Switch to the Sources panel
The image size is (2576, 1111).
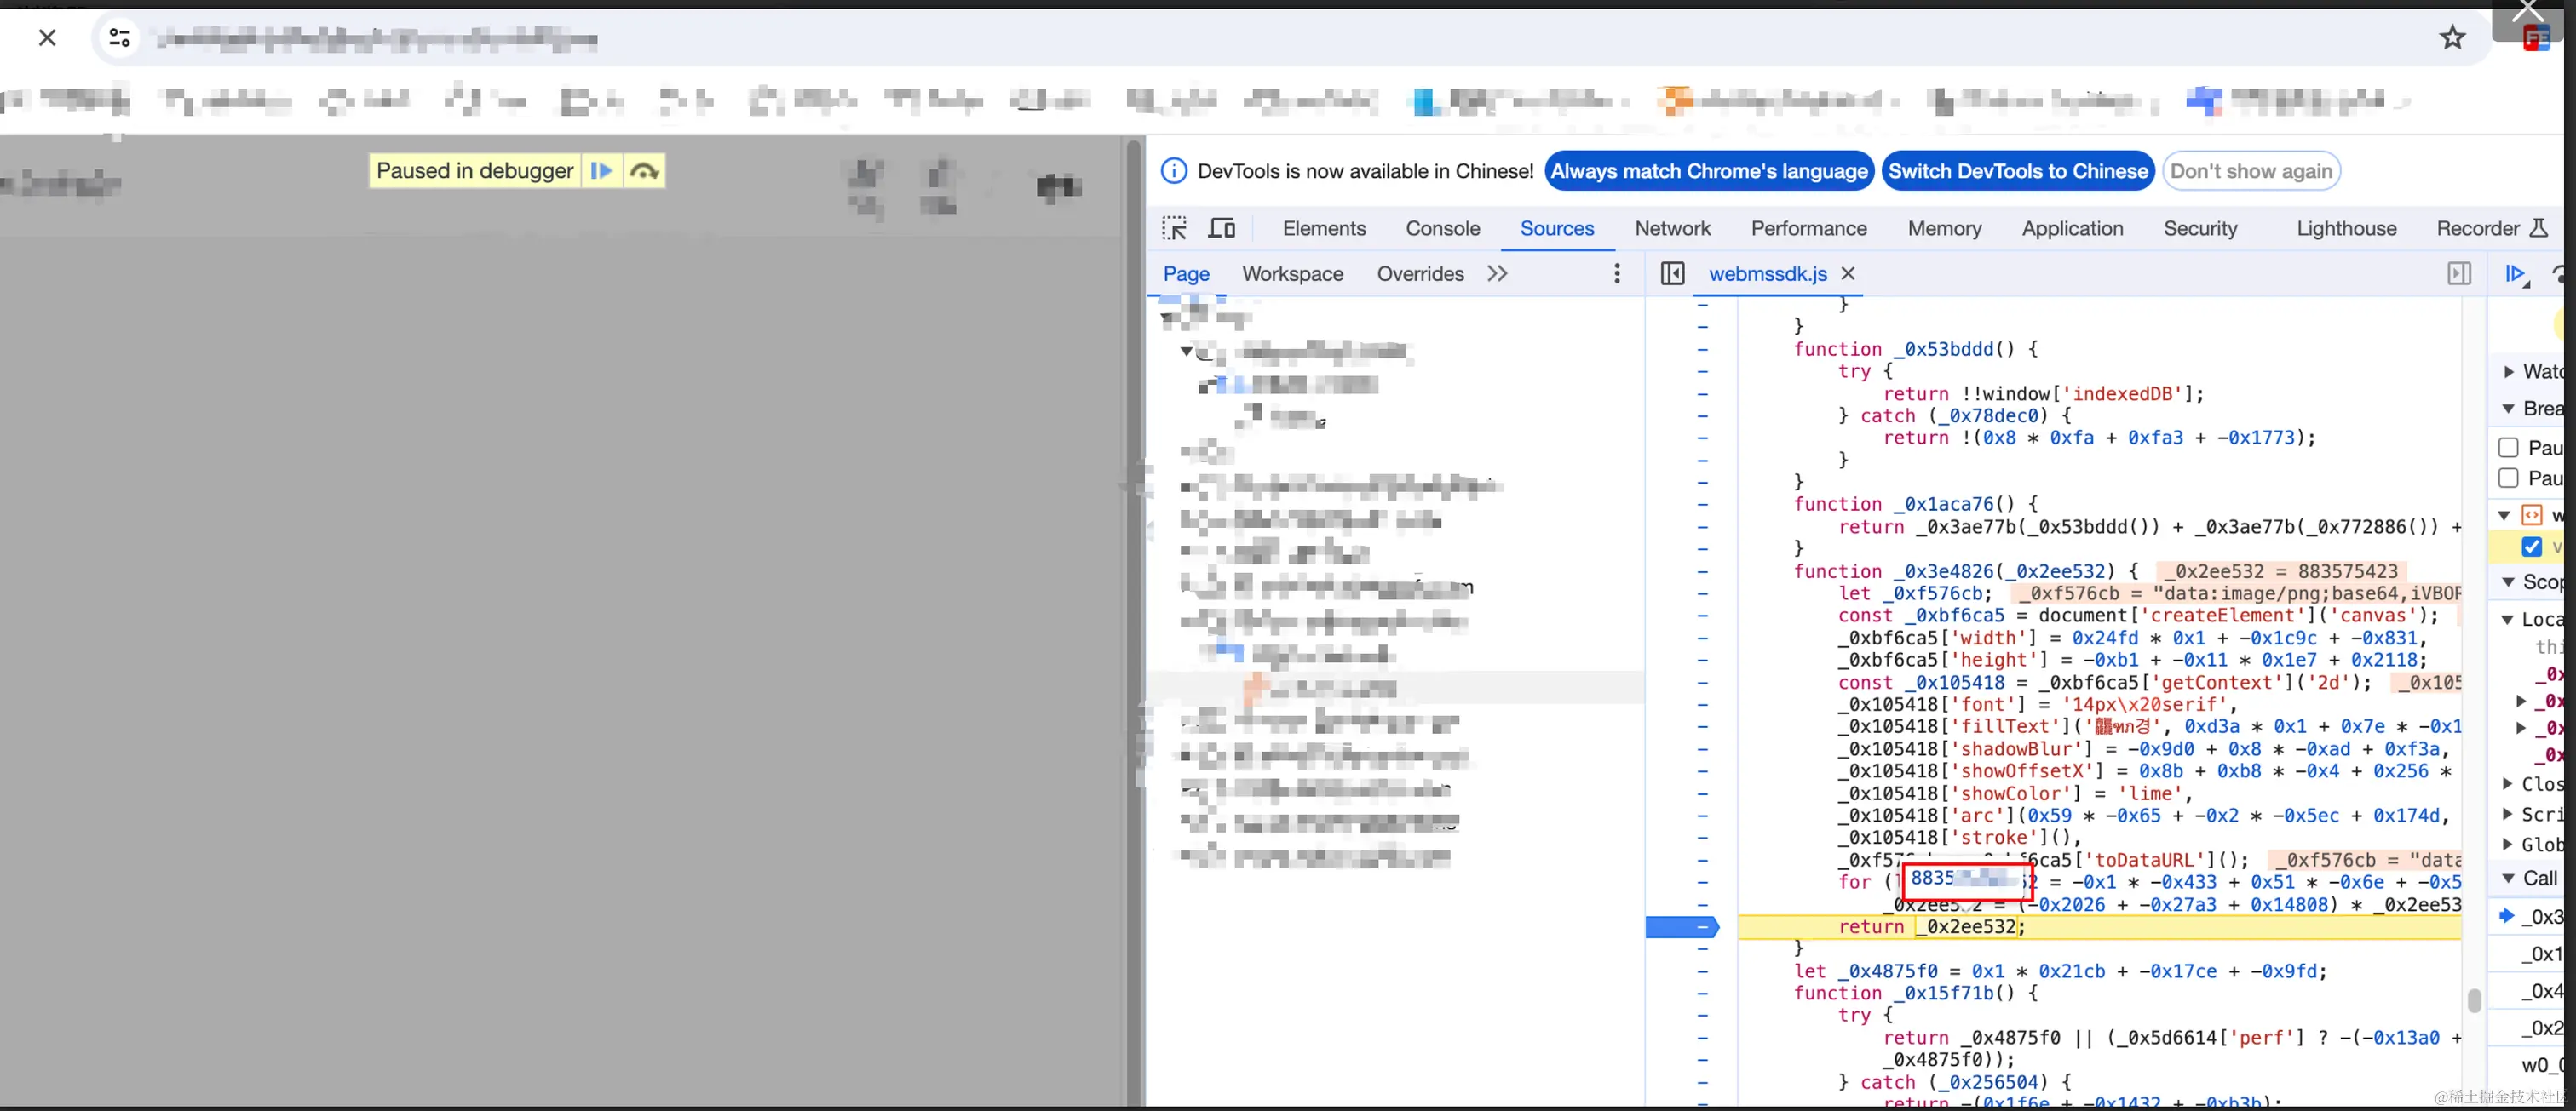pos(1557,229)
